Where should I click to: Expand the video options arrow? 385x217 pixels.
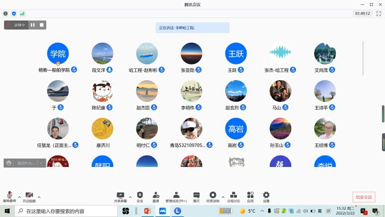[39, 197]
